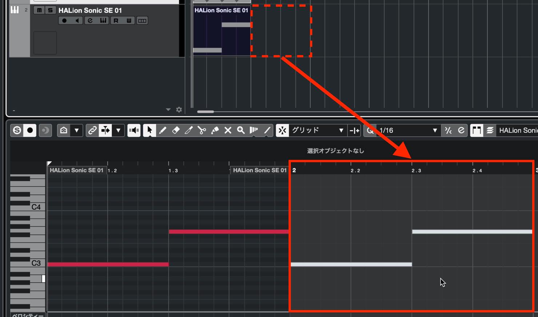Image resolution: width=538 pixels, height=317 pixels.
Task: Open track list dropdown arrow beside gear
Action: pyautogui.click(x=168, y=110)
